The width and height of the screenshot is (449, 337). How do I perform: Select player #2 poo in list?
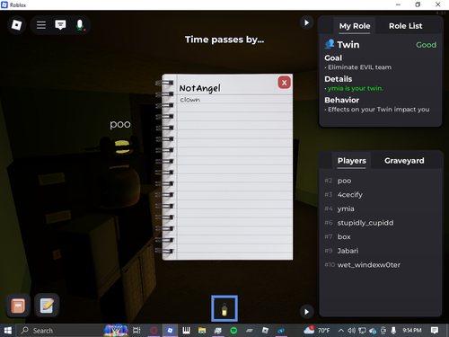tap(381, 181)
